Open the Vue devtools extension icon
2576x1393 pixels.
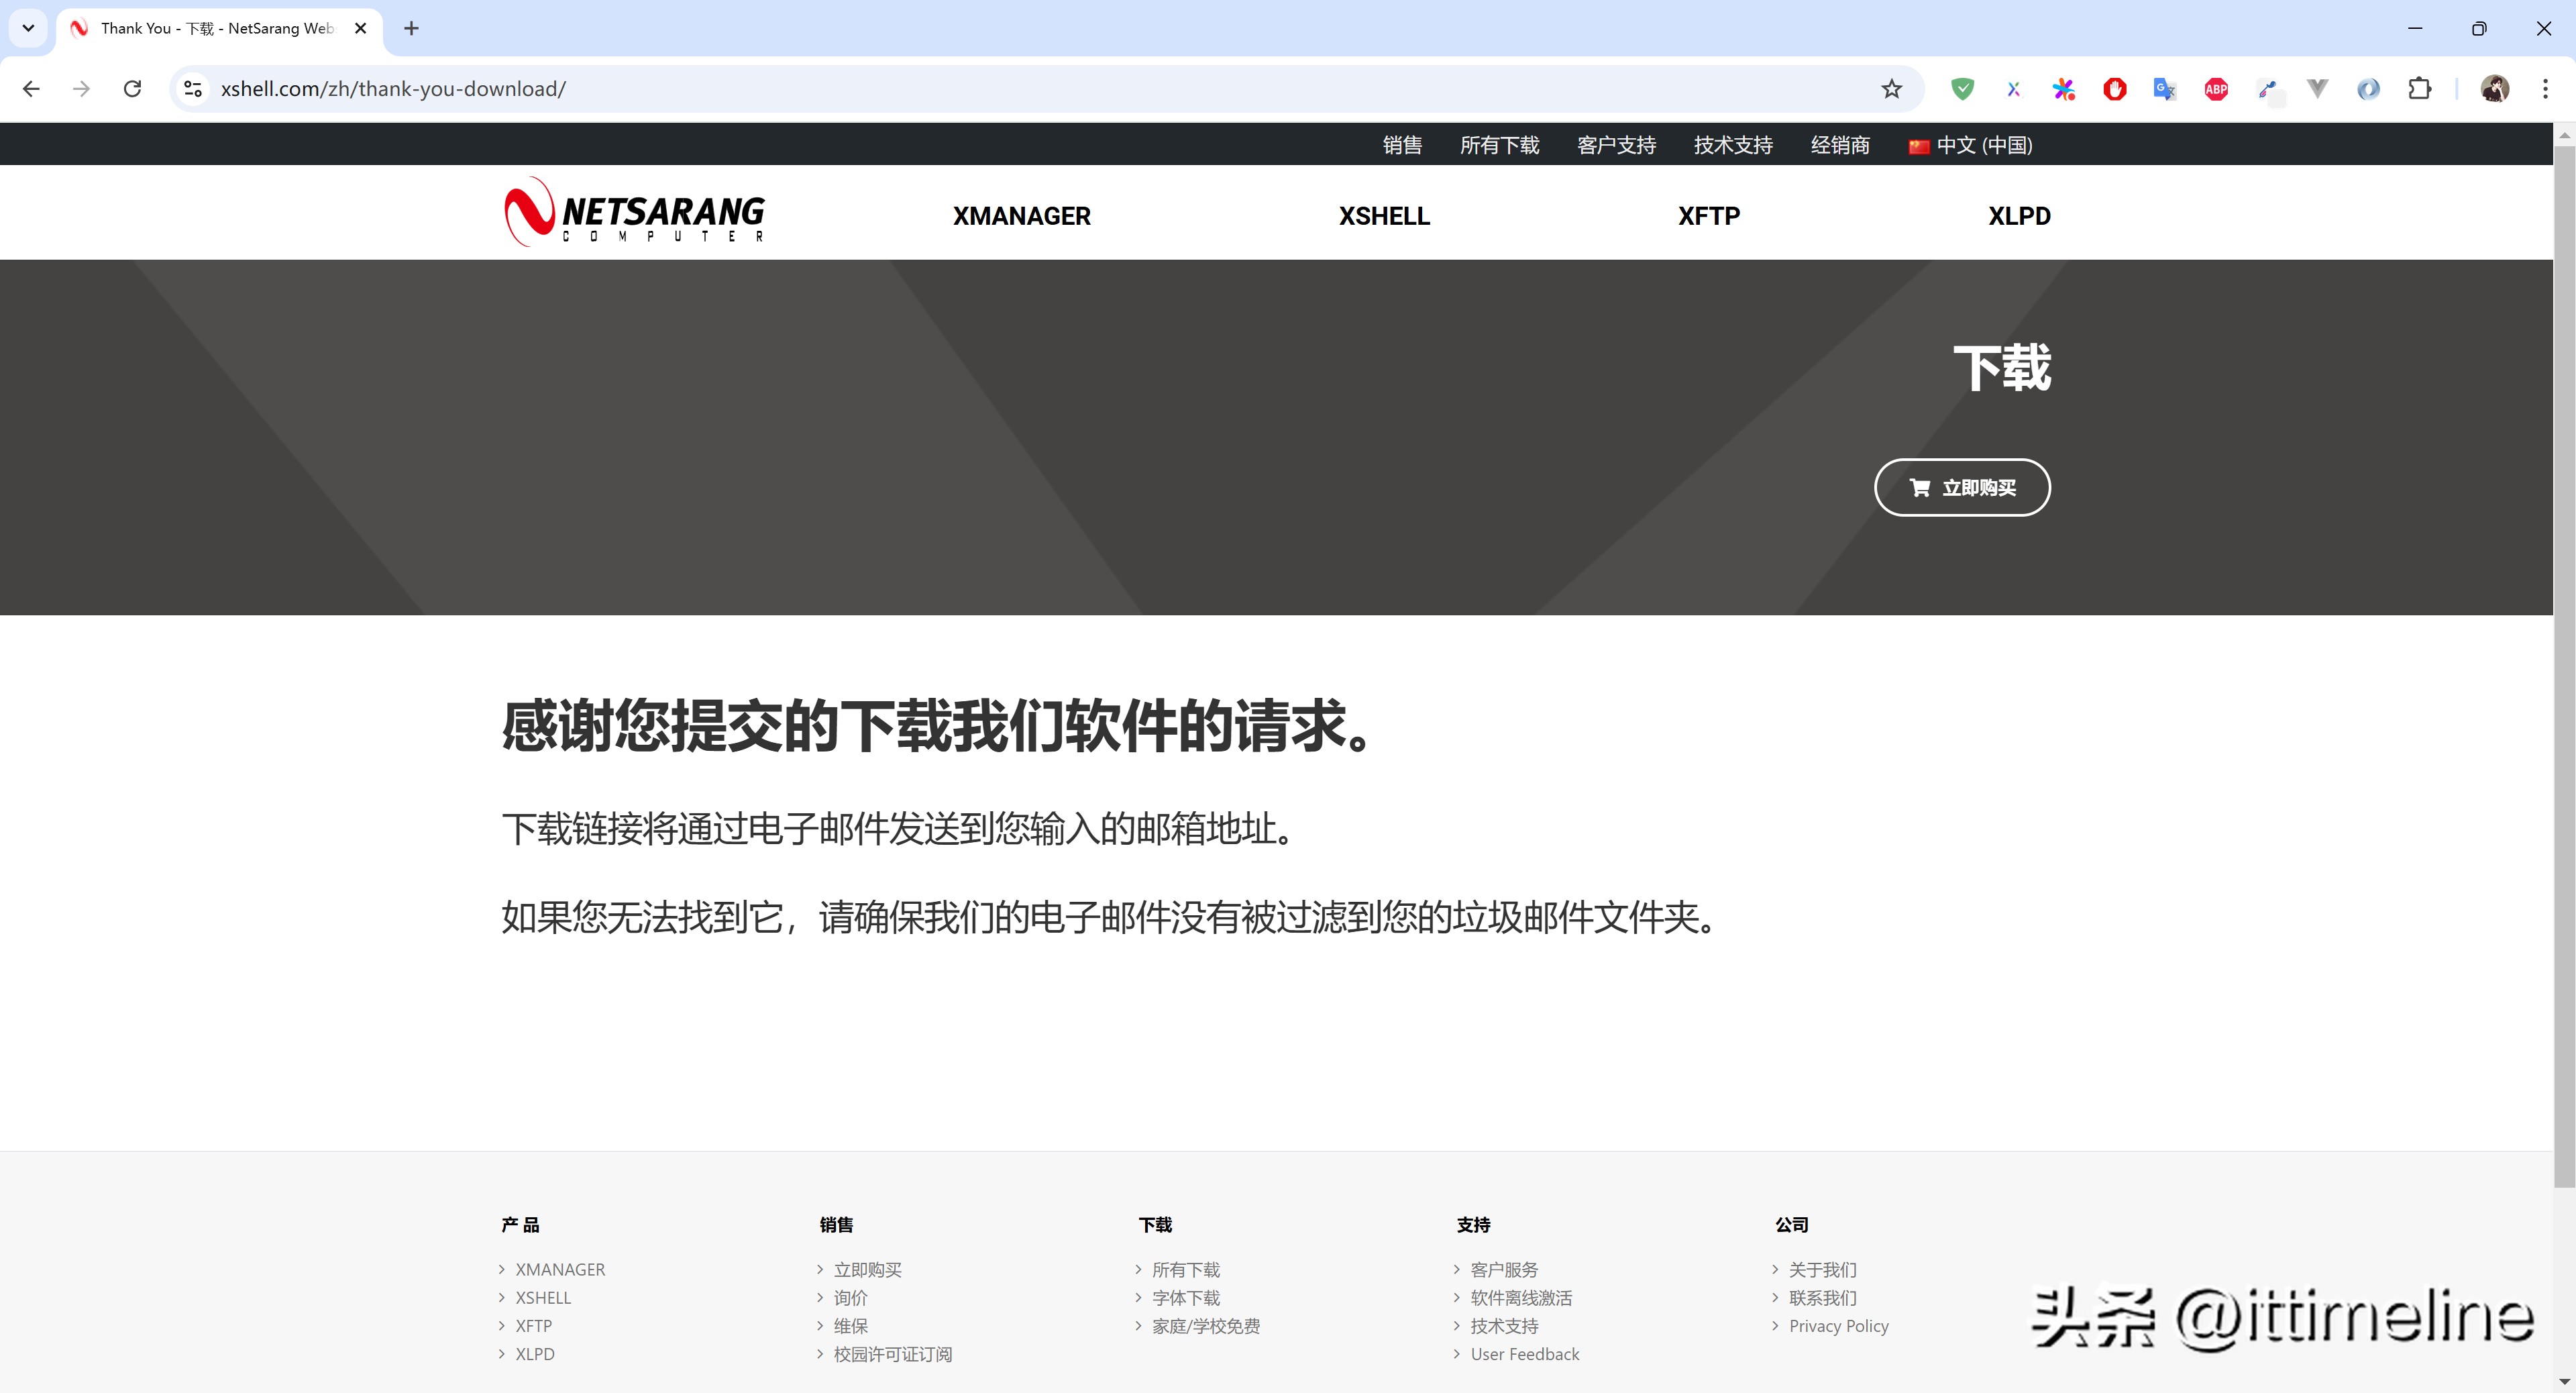coord(2317,89)
